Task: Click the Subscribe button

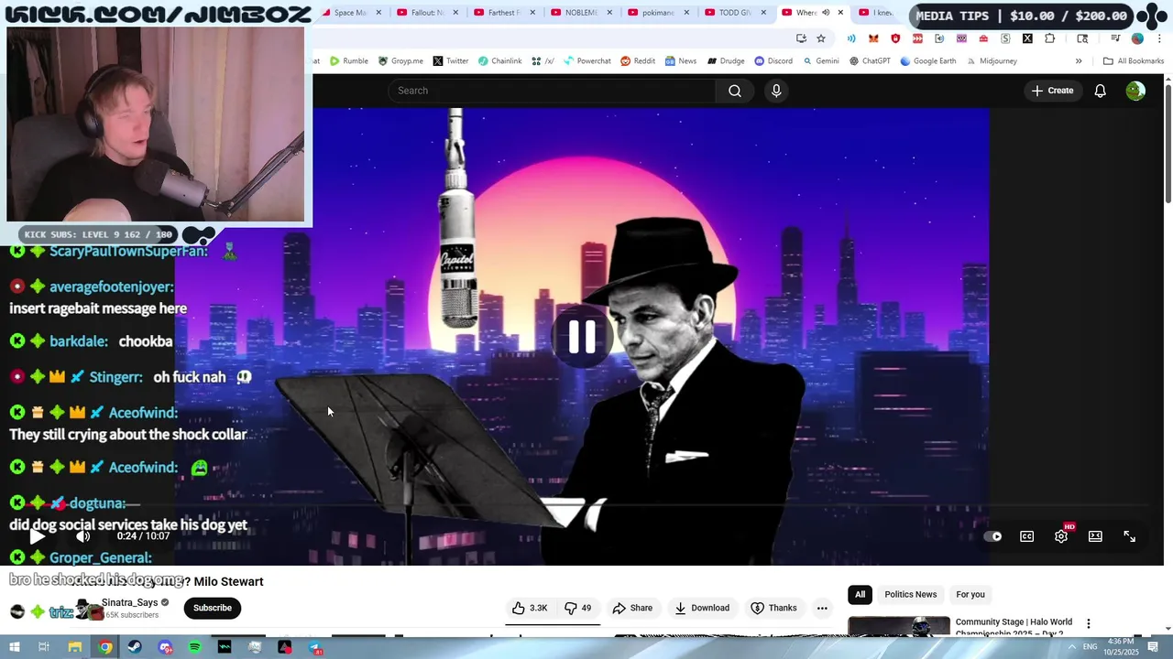Action: [212, 608]
